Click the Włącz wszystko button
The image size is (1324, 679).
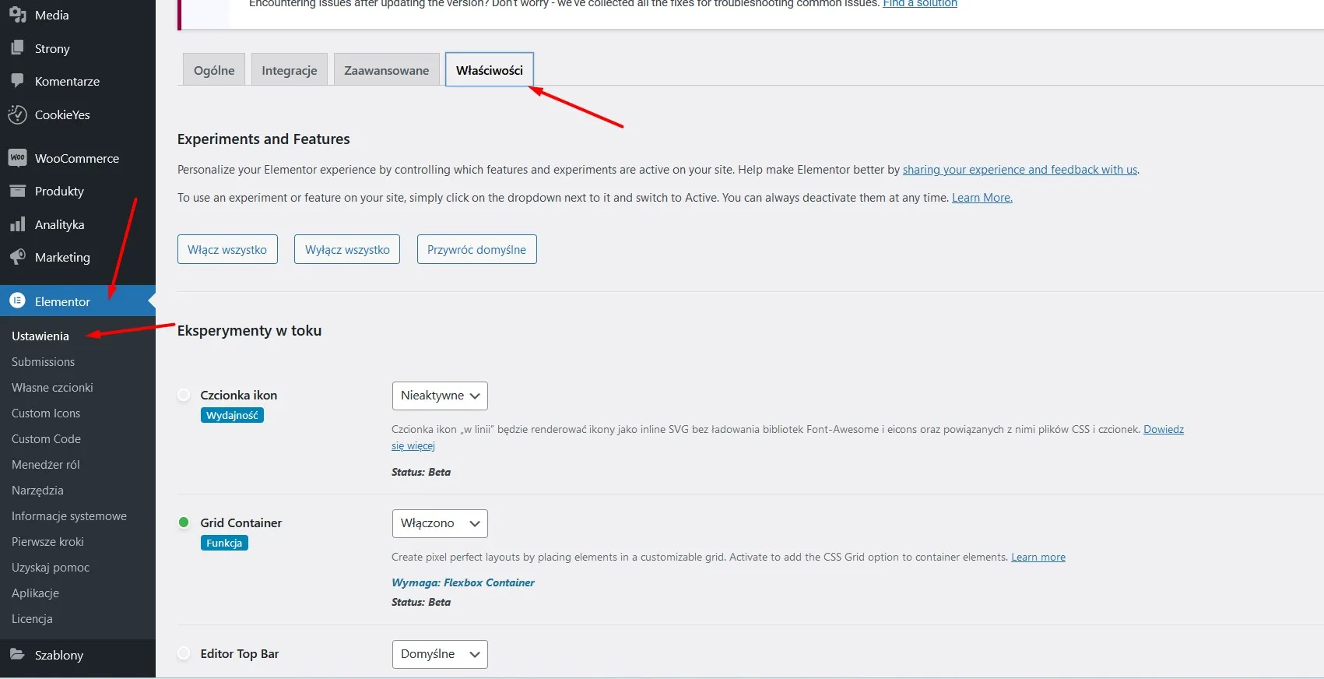click(x=227, y=249)
